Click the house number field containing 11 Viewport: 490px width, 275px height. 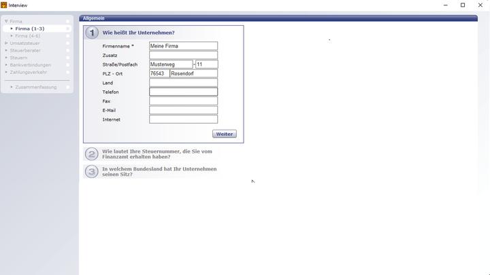[x=207, y=65]
